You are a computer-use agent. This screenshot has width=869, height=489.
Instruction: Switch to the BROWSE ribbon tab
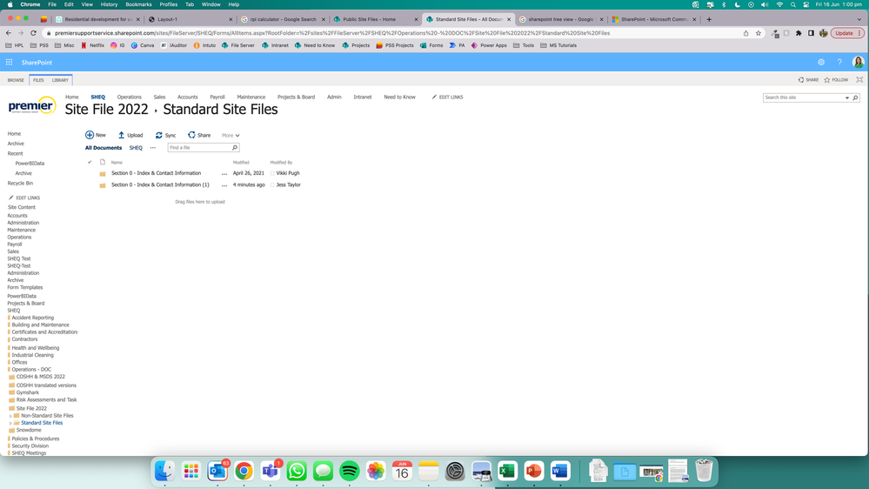[16, 80]
